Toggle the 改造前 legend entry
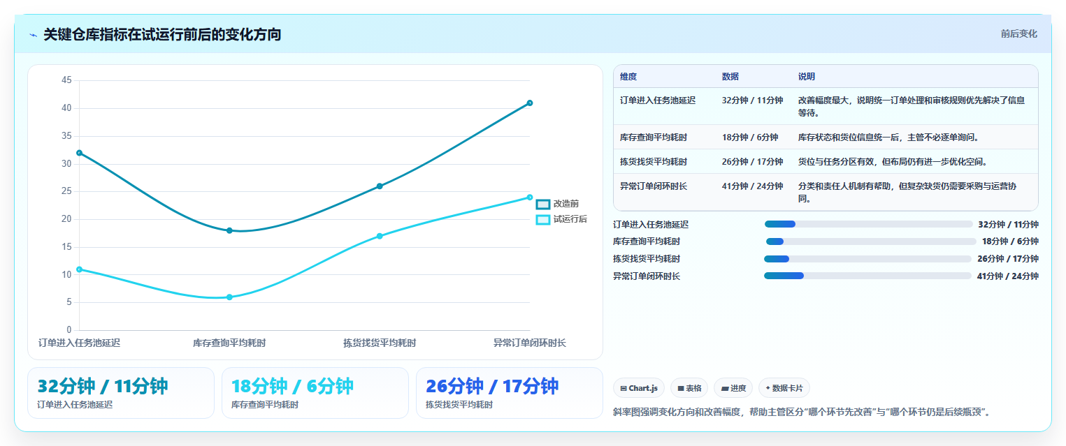This screenshot has width=1066, height=446. coord(557,204)
